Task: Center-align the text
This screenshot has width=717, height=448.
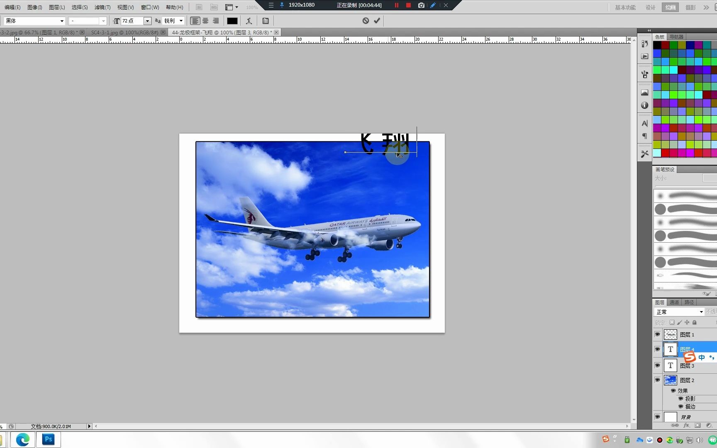Action: click(x=205, y=21)
